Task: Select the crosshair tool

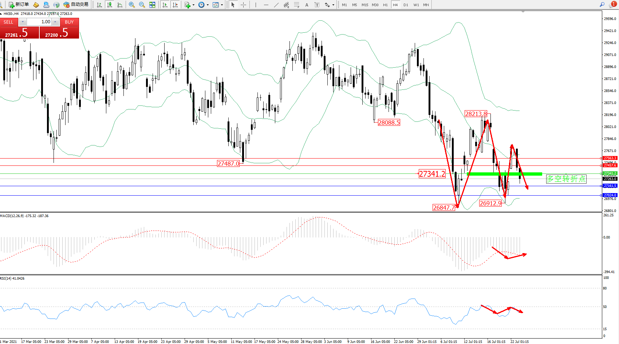Action: [243, 5]
